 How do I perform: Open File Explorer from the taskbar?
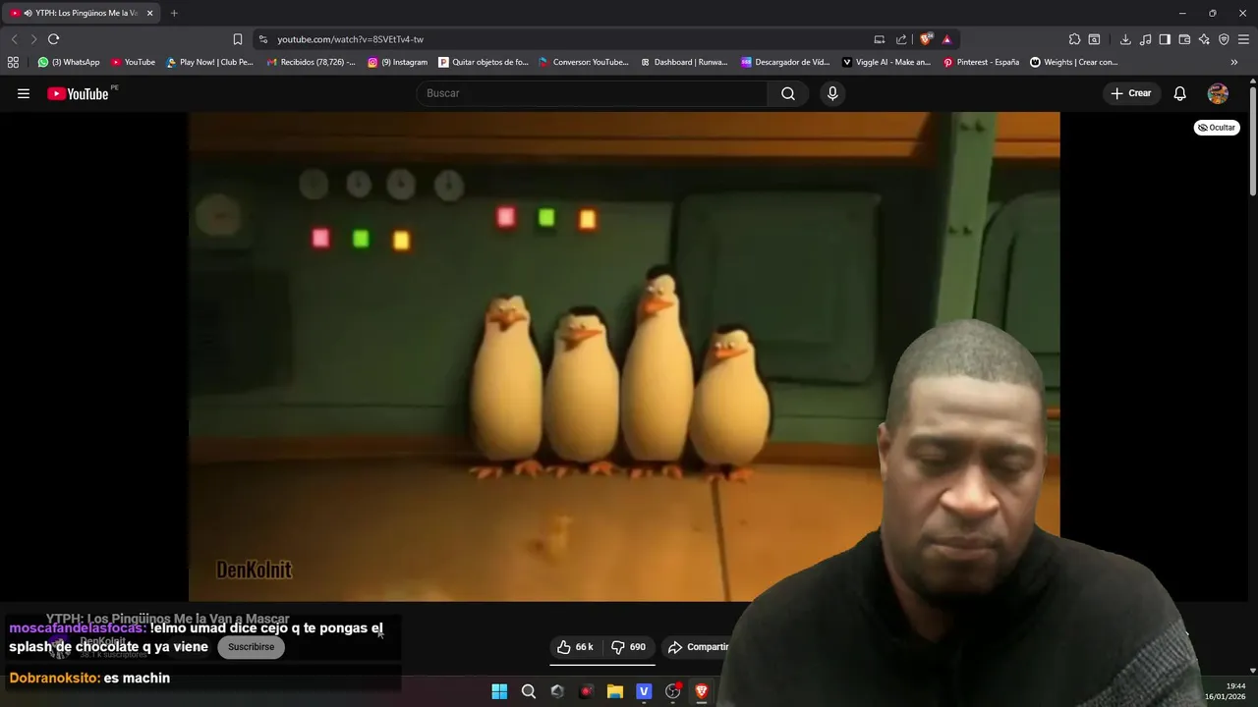pos(615,691)
